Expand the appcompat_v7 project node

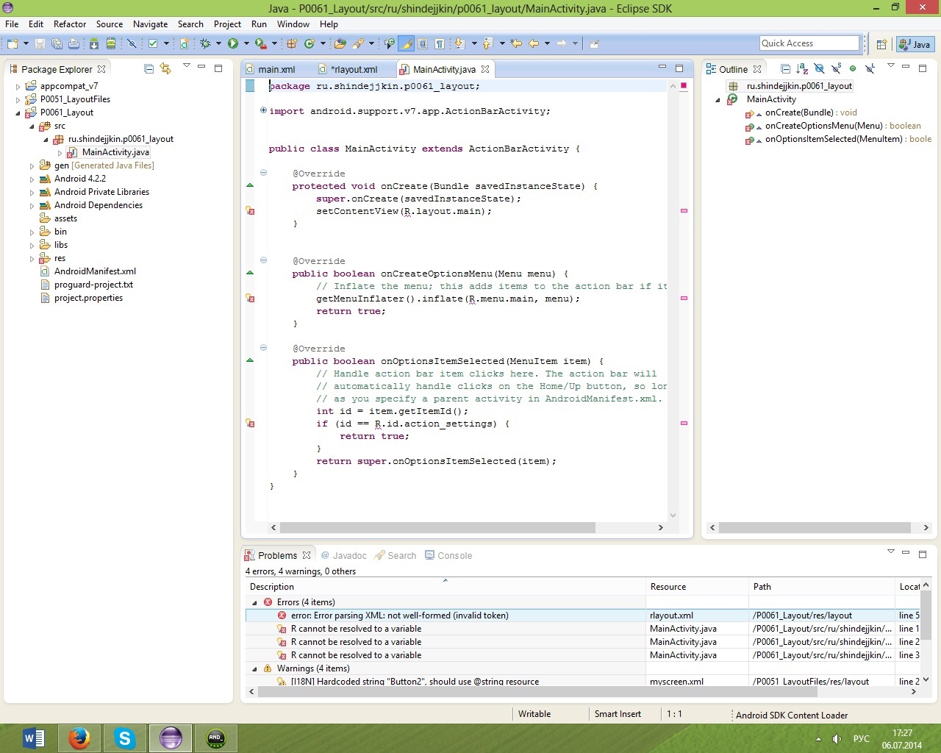point(18,87)
